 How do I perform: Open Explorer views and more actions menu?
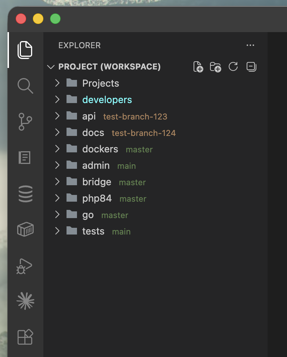250,45
